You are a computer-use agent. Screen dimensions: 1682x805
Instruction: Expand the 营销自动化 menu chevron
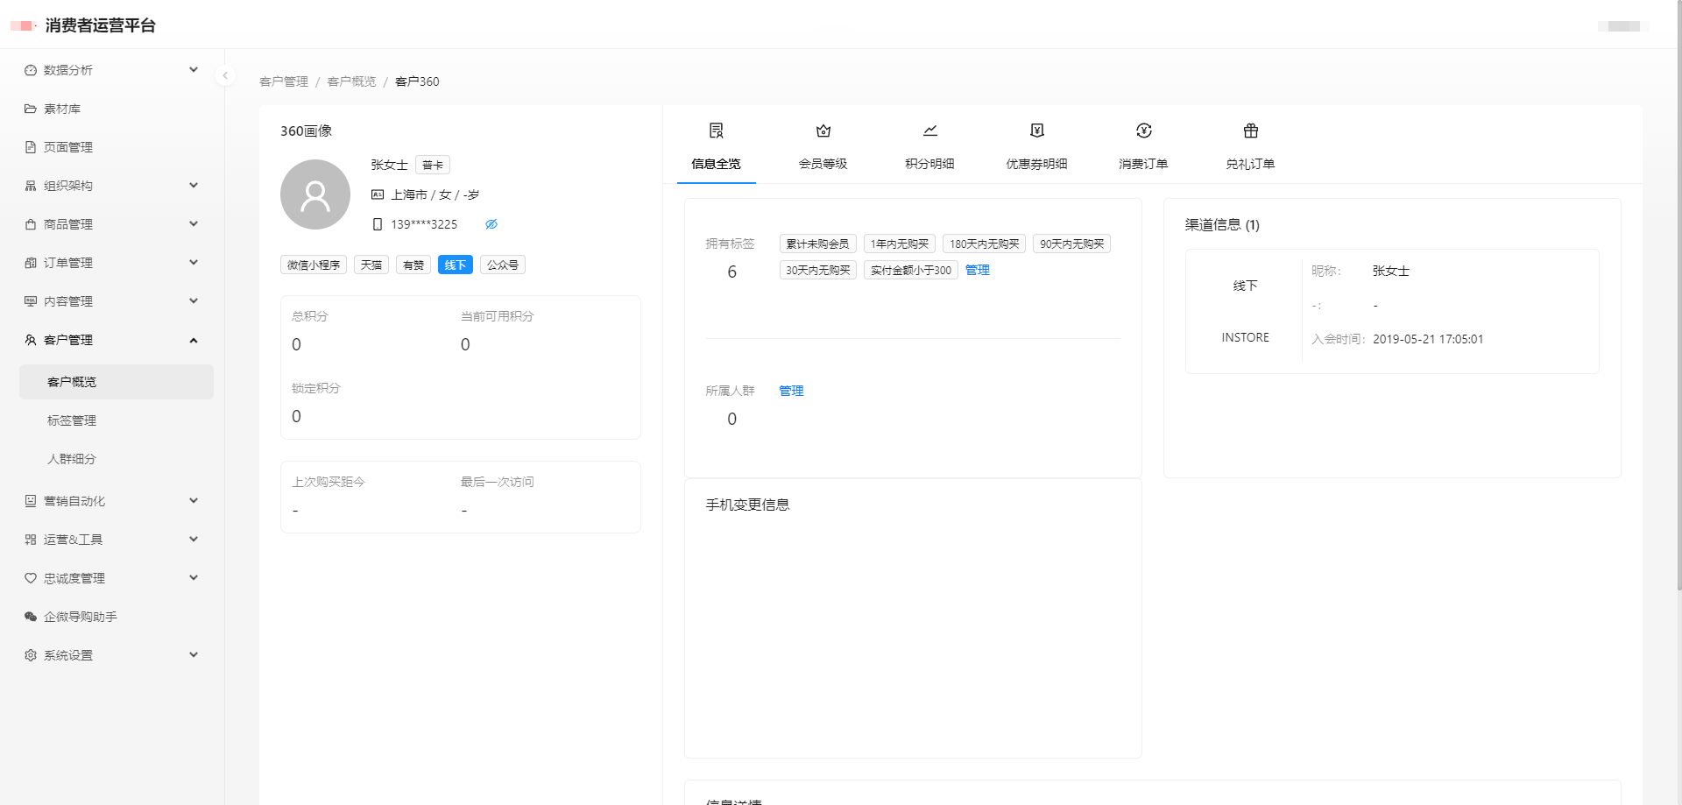(x=194, y=501)
